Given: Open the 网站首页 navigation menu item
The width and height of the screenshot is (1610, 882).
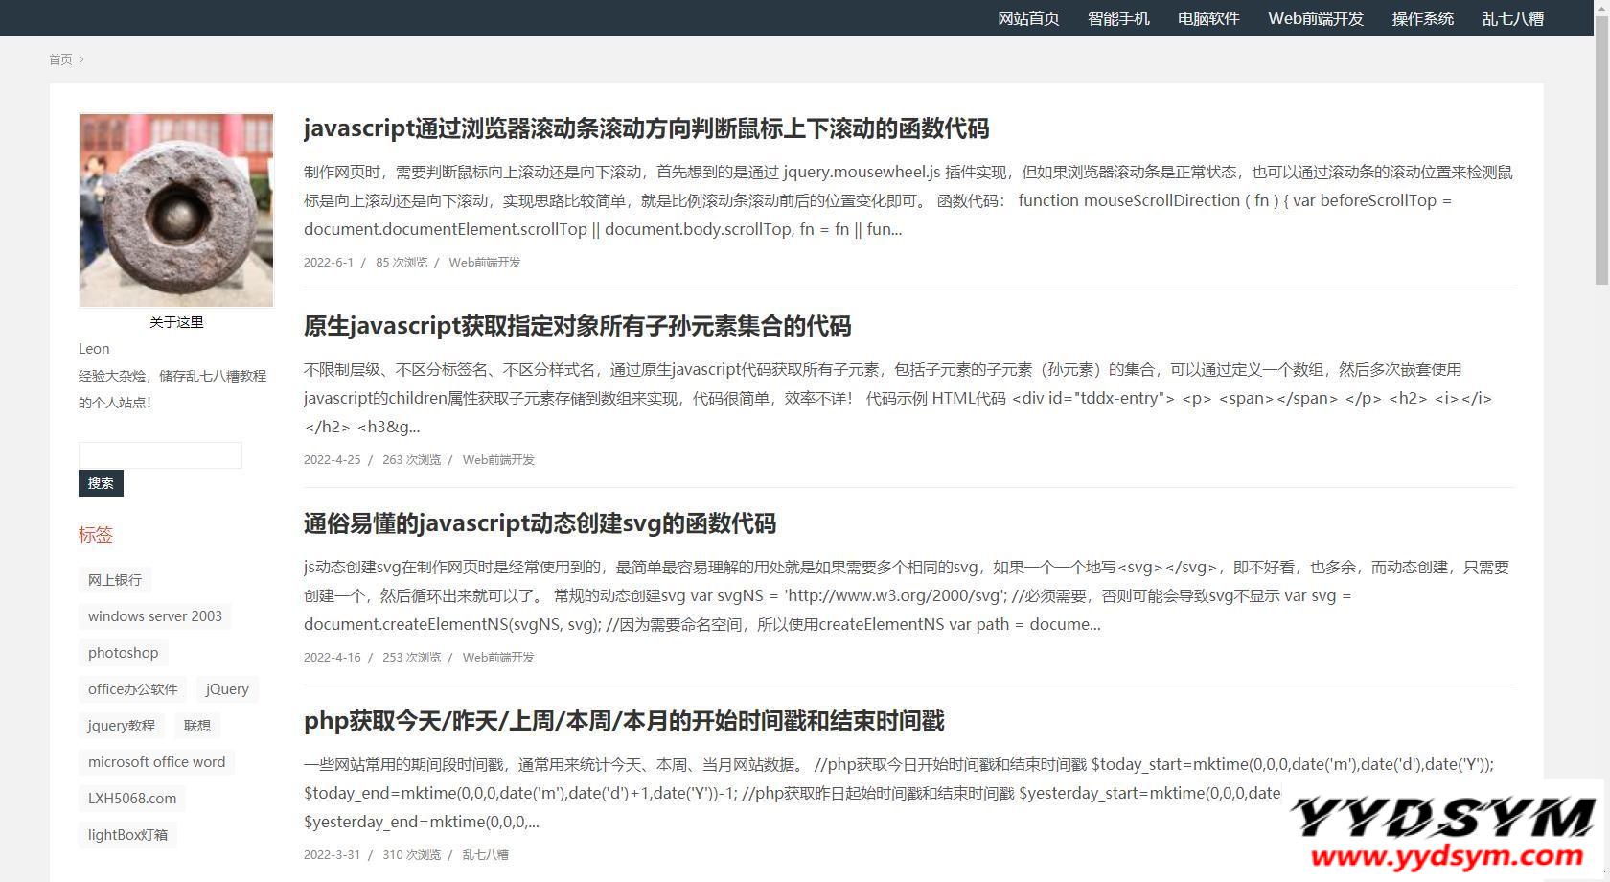Looking at the screenshot, I should tap(1028, 18).
